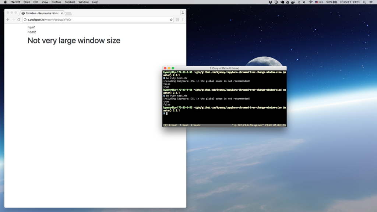Go forward in Chrome

pyautogui.click(x=14, y=20)
